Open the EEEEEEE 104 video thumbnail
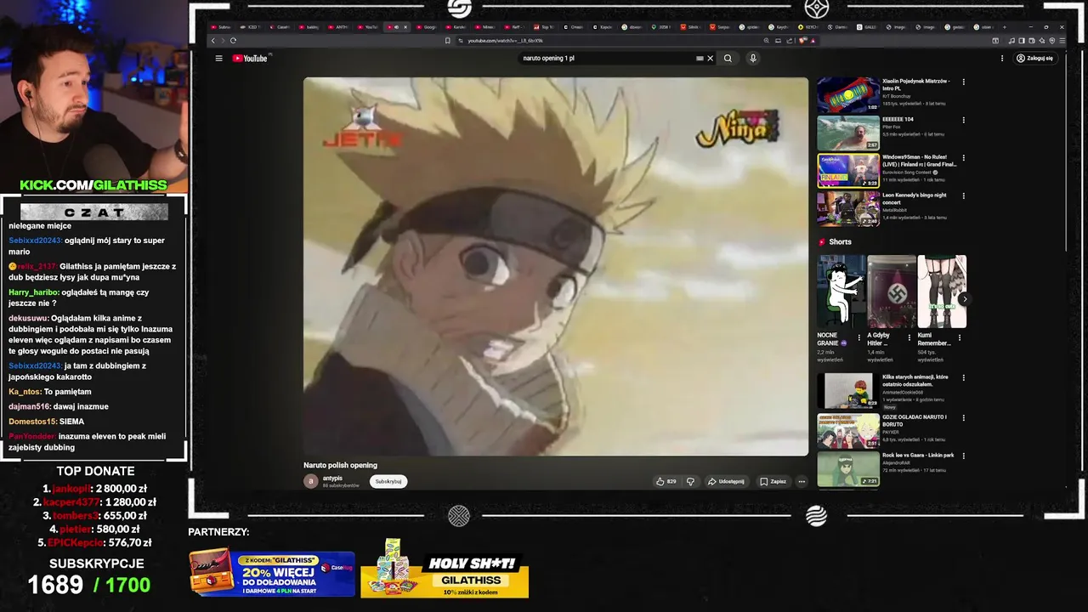The width and height of the screenshot is (1088, 612). pyautogui.click(x=848, y=133)
